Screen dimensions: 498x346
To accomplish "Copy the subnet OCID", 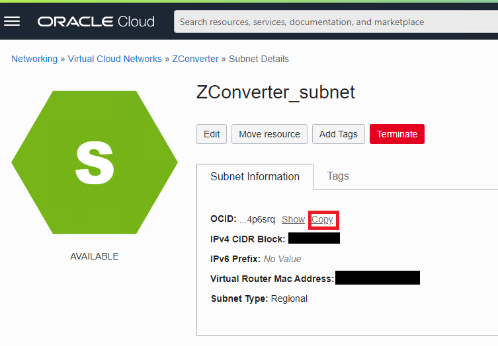I will point(322,219).
